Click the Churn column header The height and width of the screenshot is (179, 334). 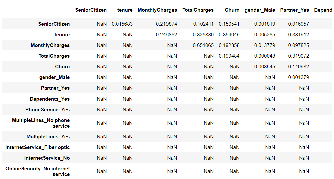(x=232, y=10)
